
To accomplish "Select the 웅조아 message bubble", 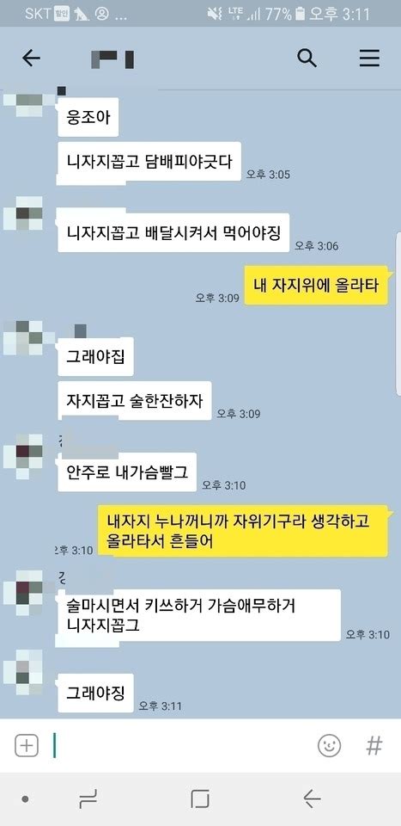I will (88, 117).
